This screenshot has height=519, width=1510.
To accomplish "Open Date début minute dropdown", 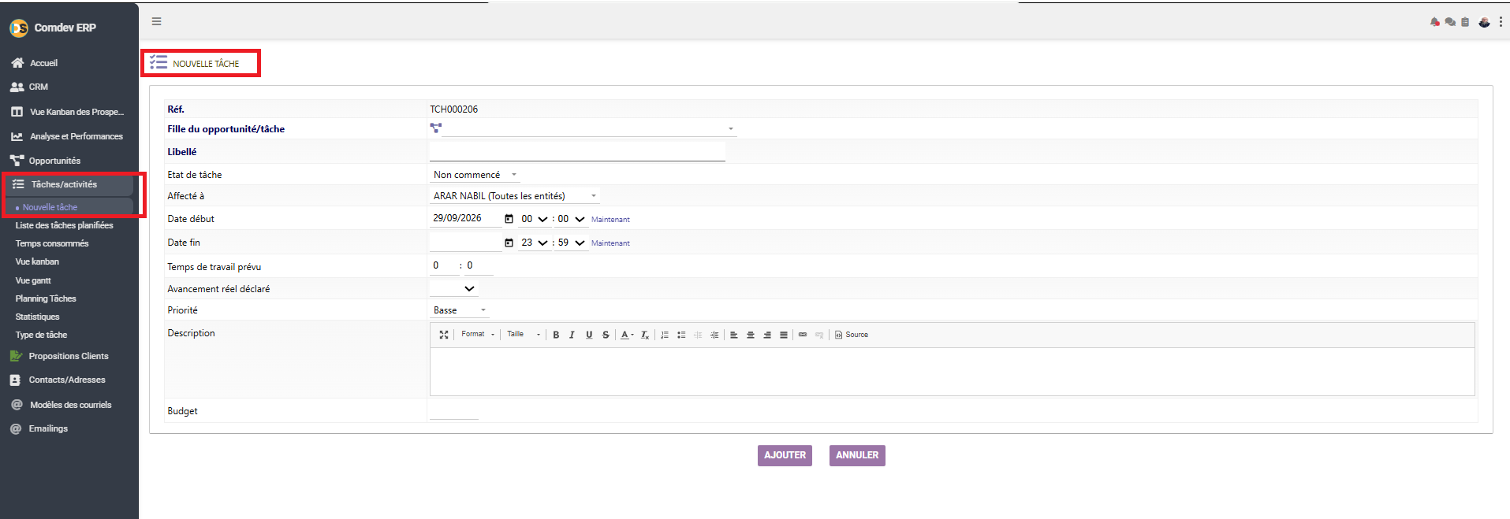I will click(x=571, y=219).
